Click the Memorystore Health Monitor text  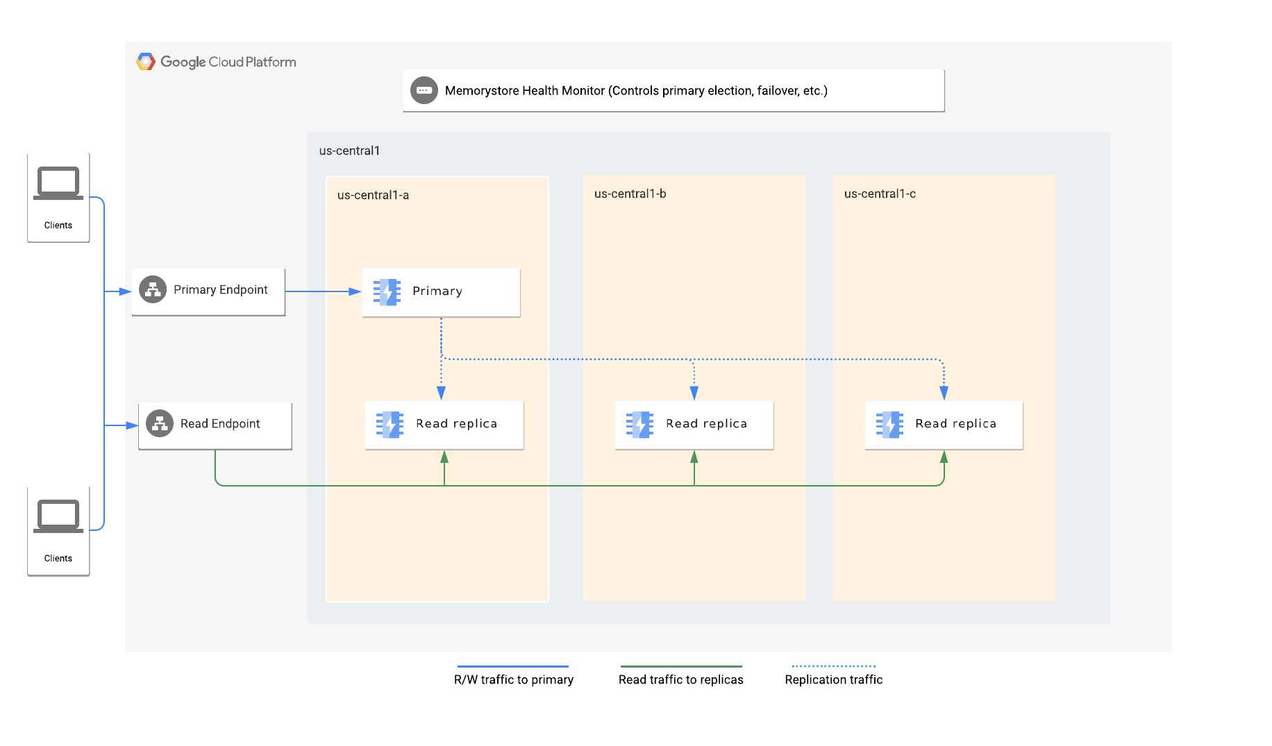tap(636, 91)
